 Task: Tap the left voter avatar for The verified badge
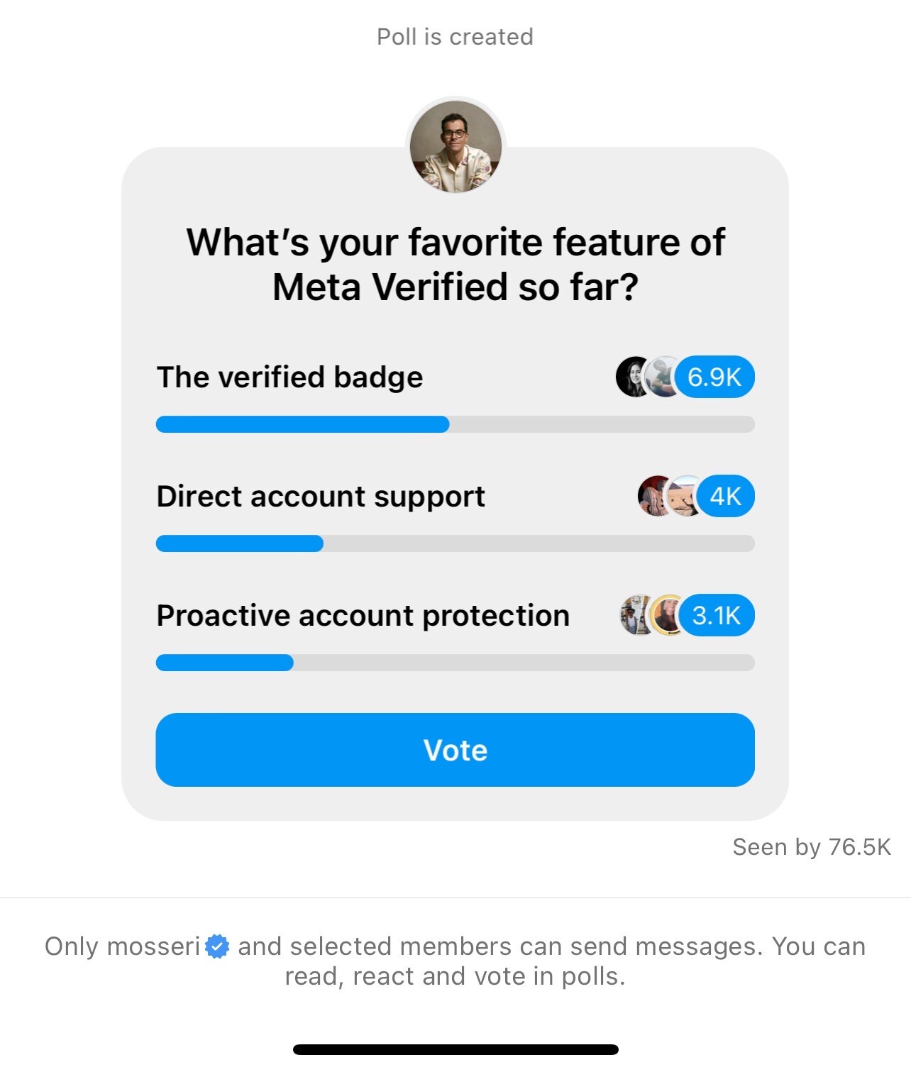click(631, 377)
